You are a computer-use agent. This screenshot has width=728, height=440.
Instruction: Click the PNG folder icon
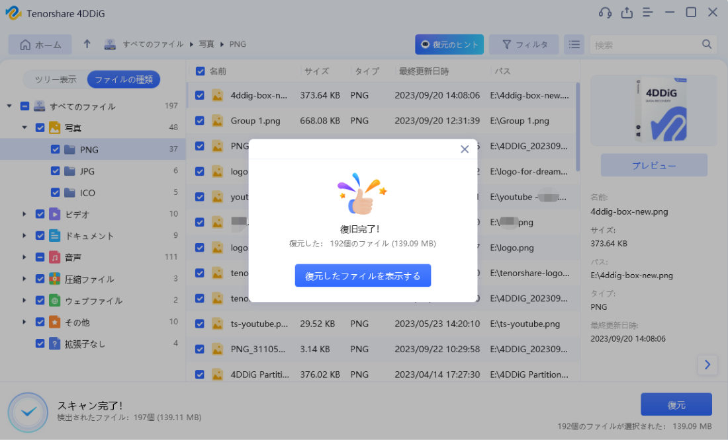[69, 149]
